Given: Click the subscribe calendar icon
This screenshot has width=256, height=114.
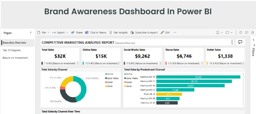Looking at the screenshot, I should click(x=132, y=32).
